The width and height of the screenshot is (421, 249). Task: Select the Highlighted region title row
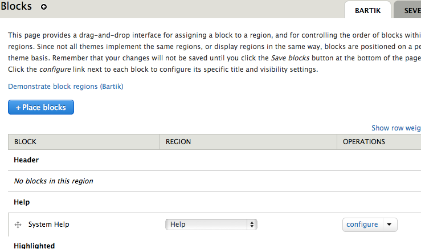click(34, 246)
